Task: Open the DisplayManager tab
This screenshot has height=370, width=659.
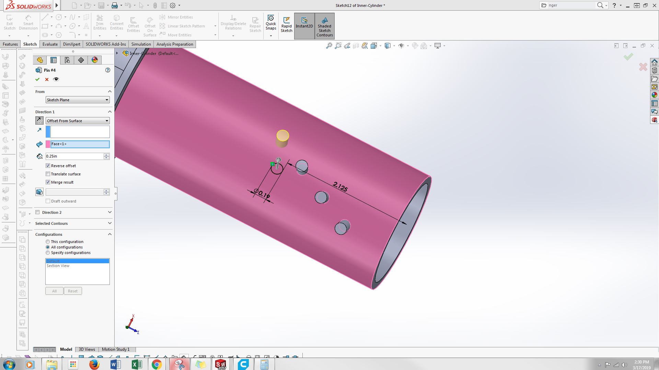Action: (95, 60)
